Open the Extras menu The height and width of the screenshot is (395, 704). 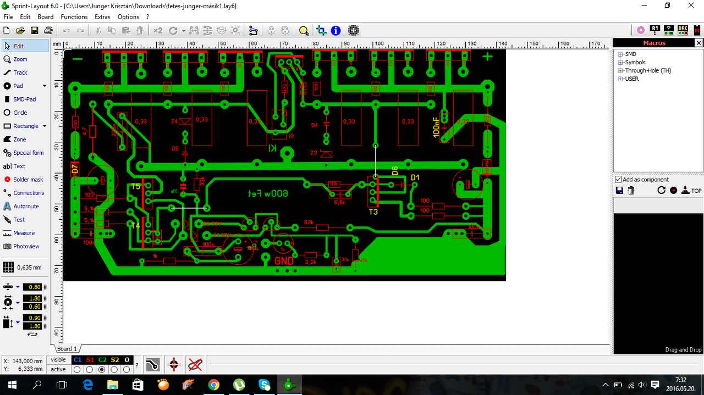pyautogui.click(x=102, y=17)
